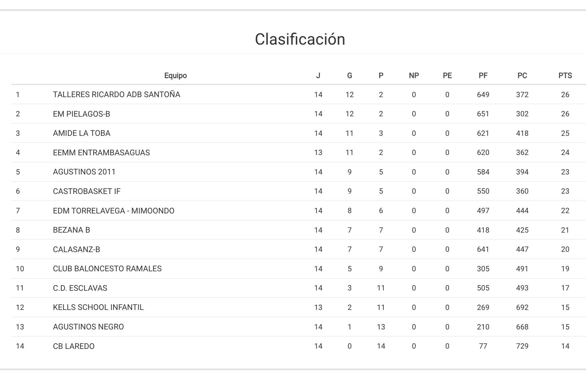
Task: Click AGUSTINOS 2011 team name
Action: [84, 172]
